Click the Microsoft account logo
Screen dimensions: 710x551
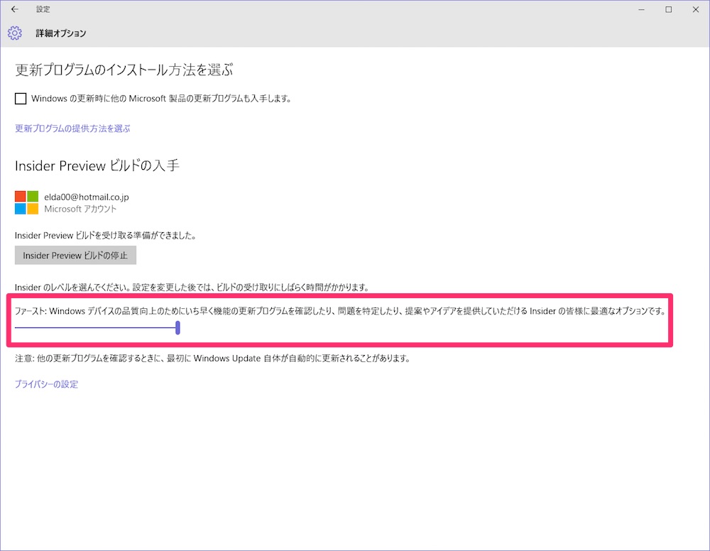[x=26, y=202]
